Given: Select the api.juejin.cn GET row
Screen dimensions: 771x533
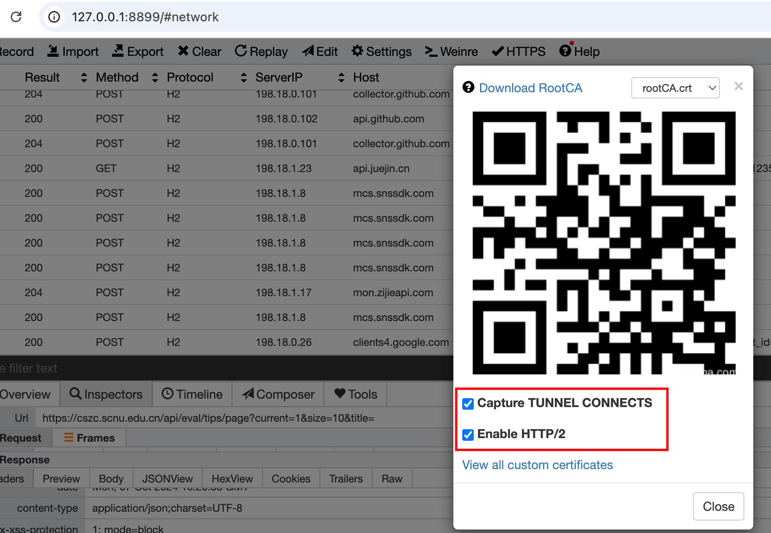Looking at the screenshot, I should tap(226, 168).
